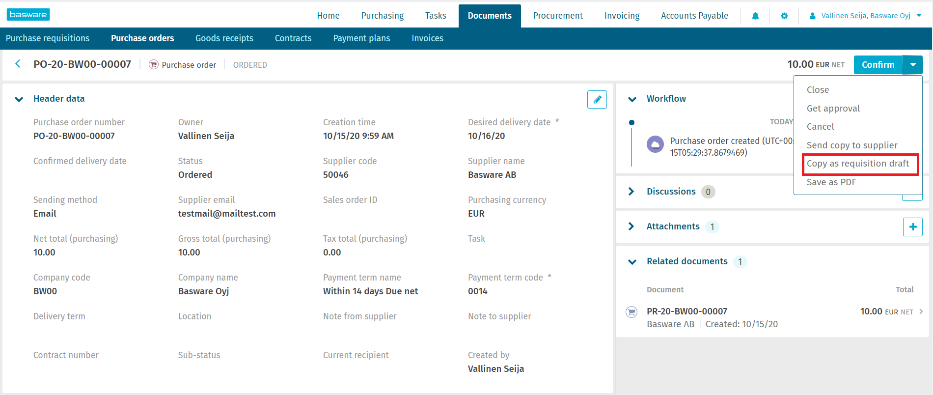Go back with the left arrow
Image resolution: width=933 pixels, height=395 pixels.
[x=18, y=64]
